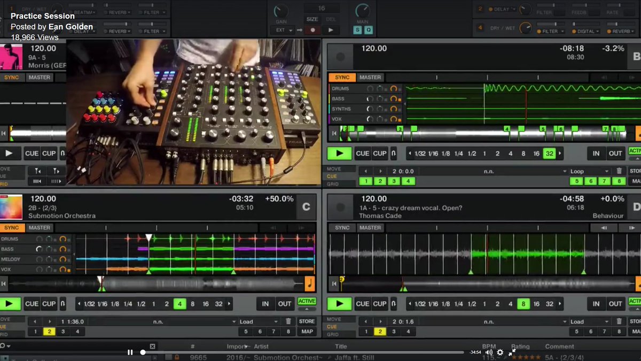
Task: Click the flux mode icon on deck B
Action: [394, 153]
